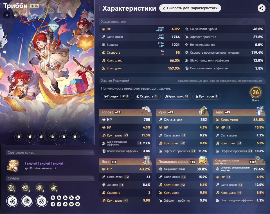Expand the Характеристики panel header
This screenshot has height=214, width=270.
(182, 22)
